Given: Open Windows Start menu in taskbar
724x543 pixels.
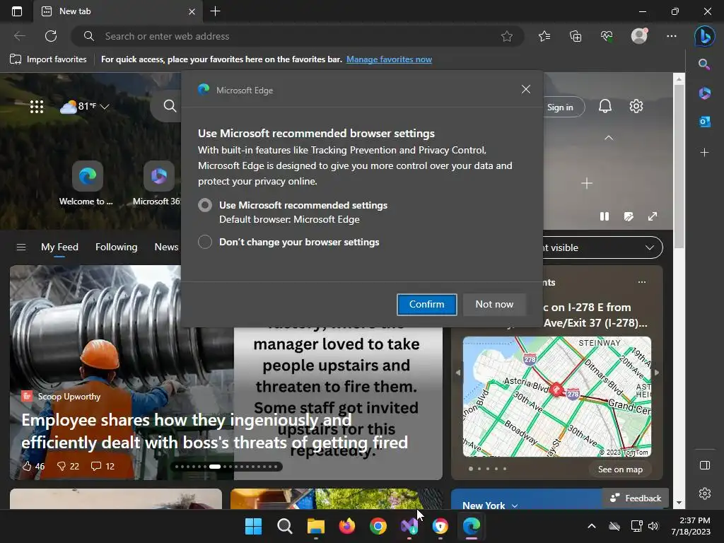Looking at the screenshot, I should (x=253, y=526).
